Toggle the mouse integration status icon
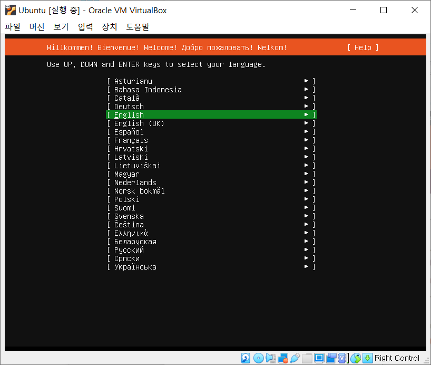The image size is (431, 365). pos(356,358)
